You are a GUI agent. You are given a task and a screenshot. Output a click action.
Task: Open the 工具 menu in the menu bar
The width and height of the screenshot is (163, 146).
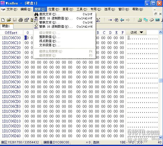82,9
